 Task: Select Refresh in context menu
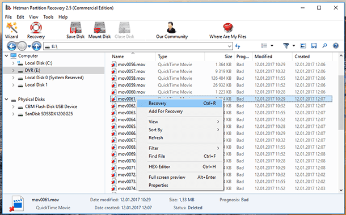[x=180, y=137]
